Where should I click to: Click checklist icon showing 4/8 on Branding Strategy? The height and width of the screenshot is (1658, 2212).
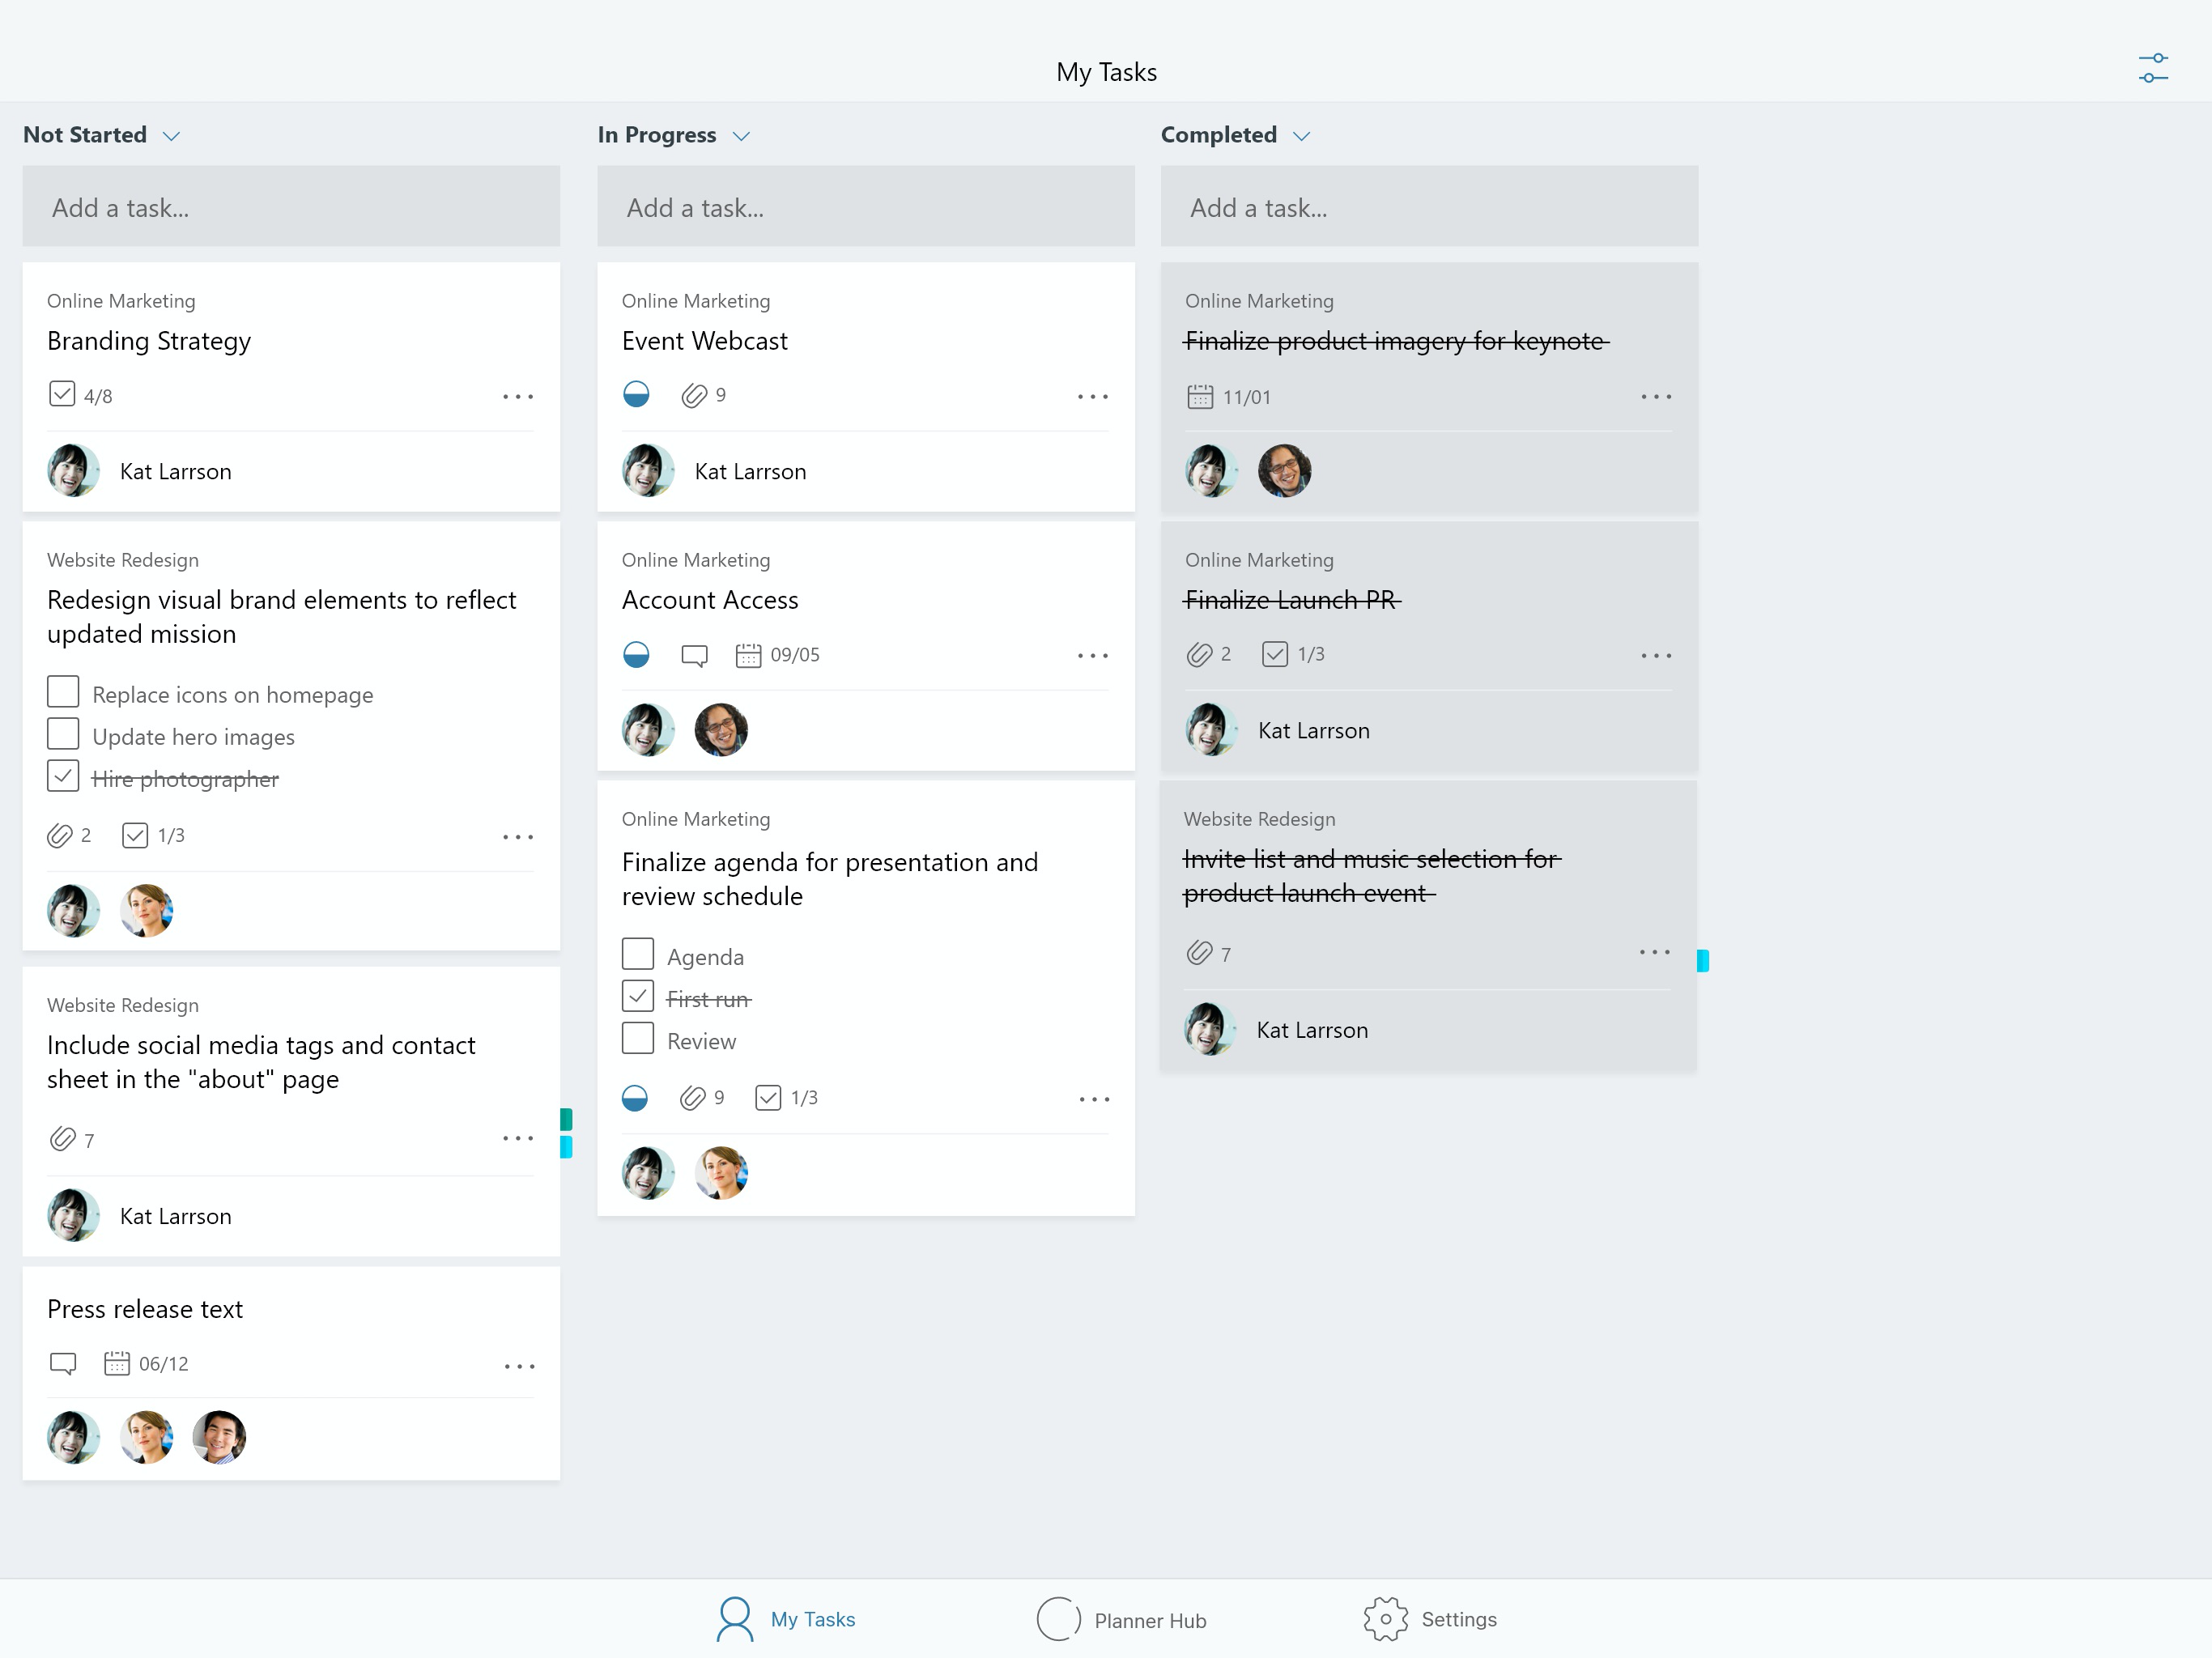(62, 394)
